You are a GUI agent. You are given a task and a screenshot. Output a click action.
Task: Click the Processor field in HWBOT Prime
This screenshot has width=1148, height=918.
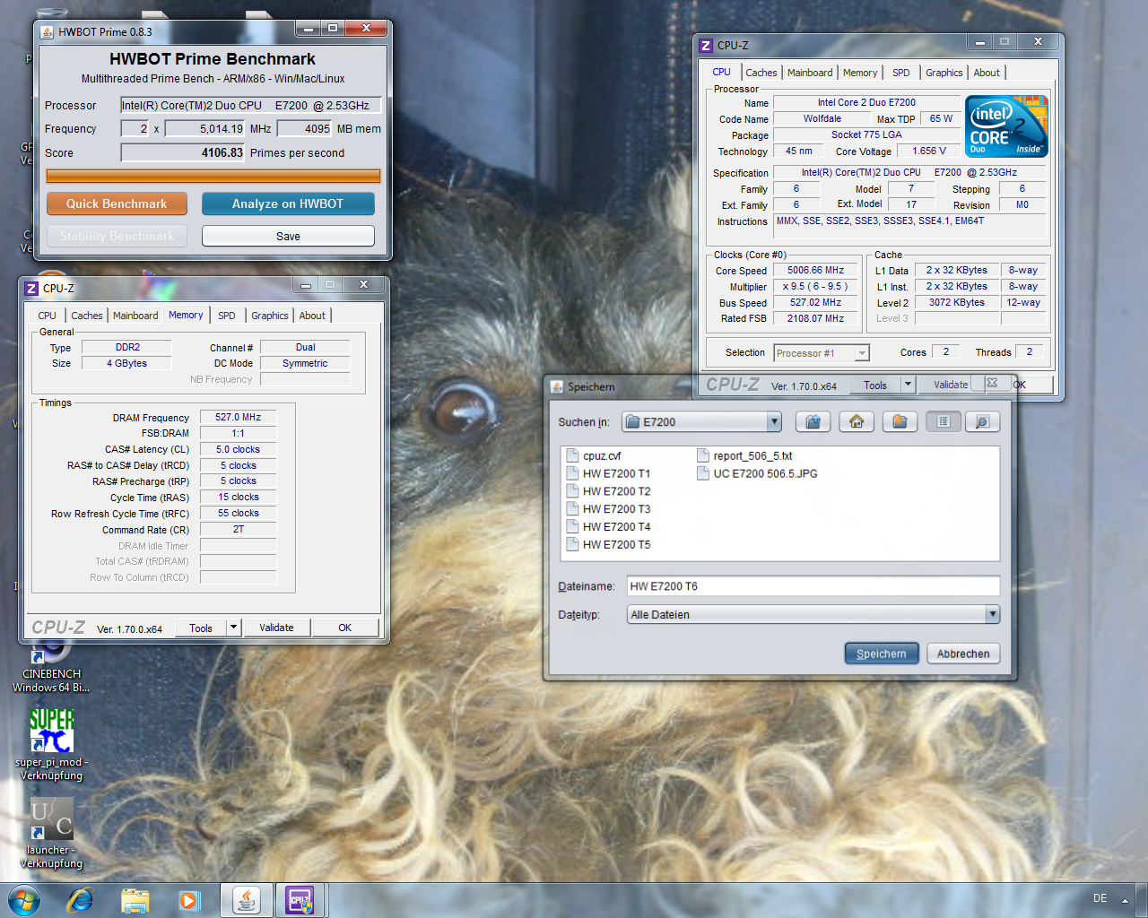tap(251, 105)
